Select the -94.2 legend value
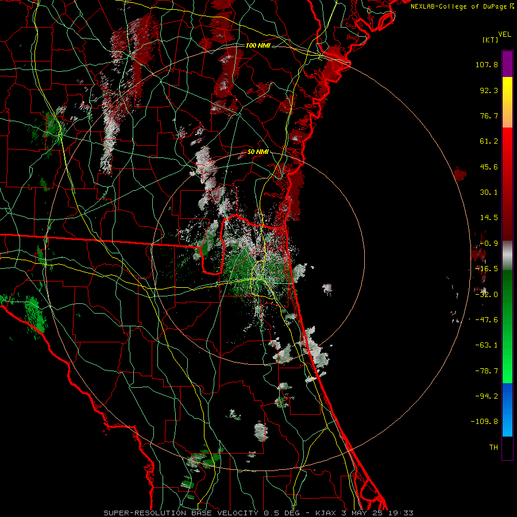517x517 pixels. click(x=487, y=396)
